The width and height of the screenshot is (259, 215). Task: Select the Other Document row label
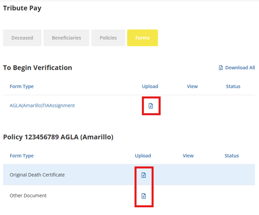click(28, 196)
